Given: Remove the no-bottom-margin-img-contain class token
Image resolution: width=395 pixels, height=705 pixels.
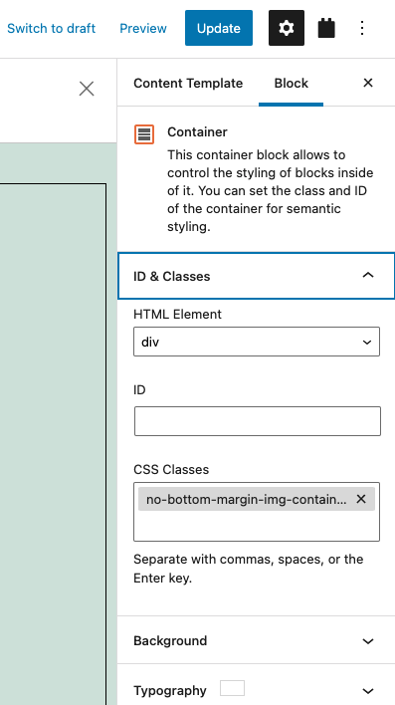Looking at the screenshot, I should (x=361, y=499).
